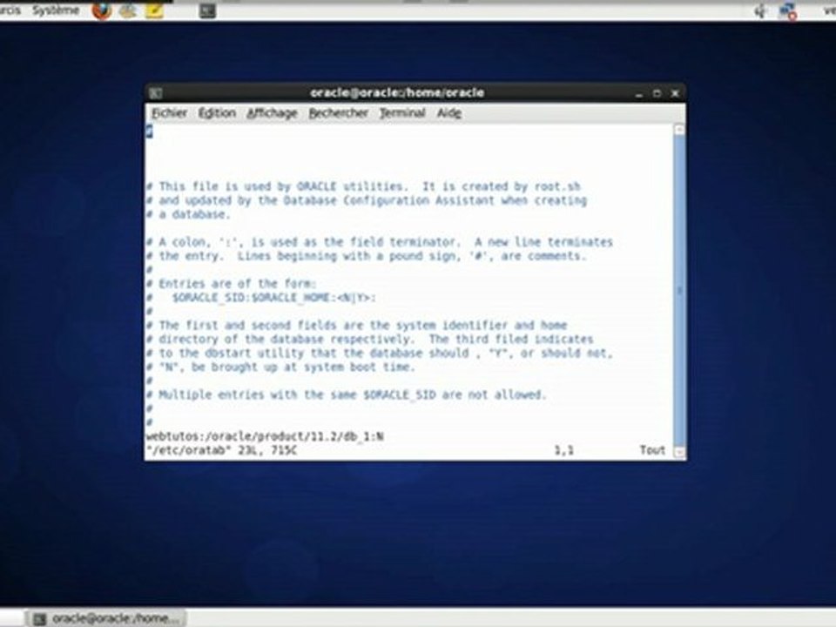Launch terminal from the top panel icon
The height and width of the screenshot is (627, 836).
click(207, 10)
